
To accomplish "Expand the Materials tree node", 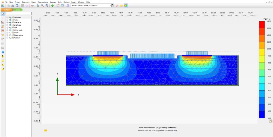I will point(7,38).
